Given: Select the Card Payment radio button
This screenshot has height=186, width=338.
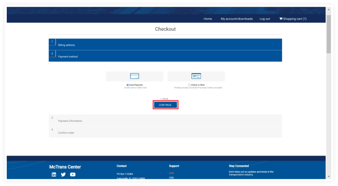Looking at the screenshot, I should click(x=128, y=85).
